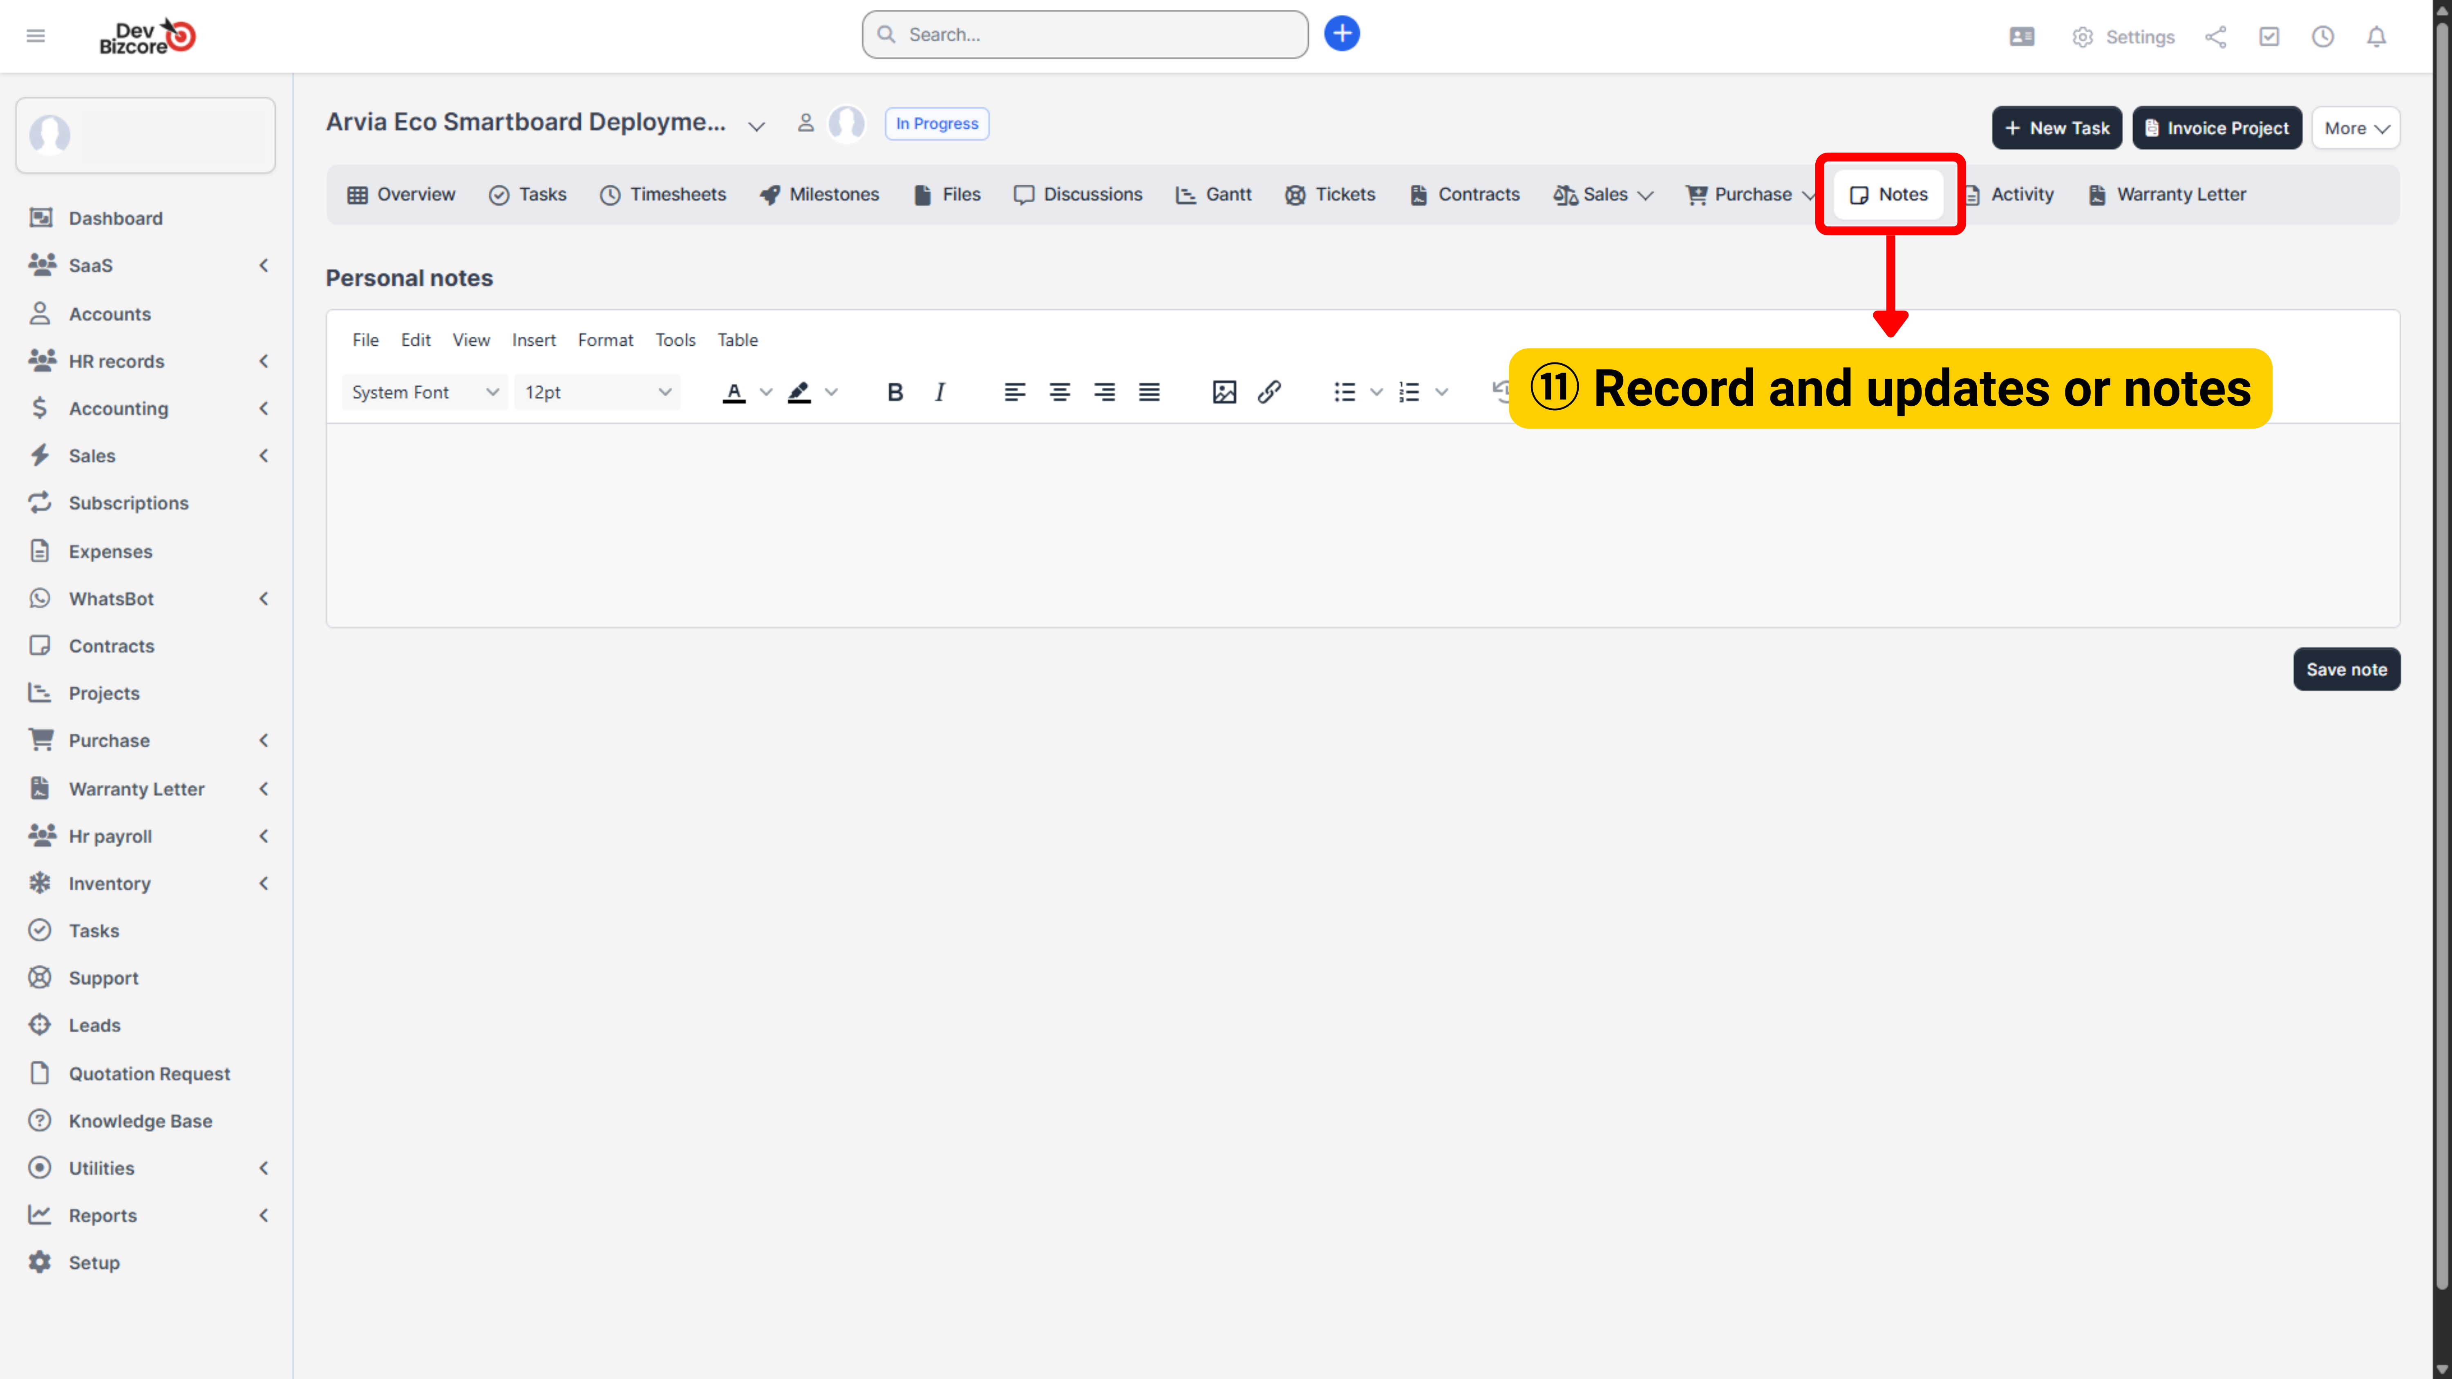
Task: Open the 12pt font size dropdown
Action: coord(597,392)
